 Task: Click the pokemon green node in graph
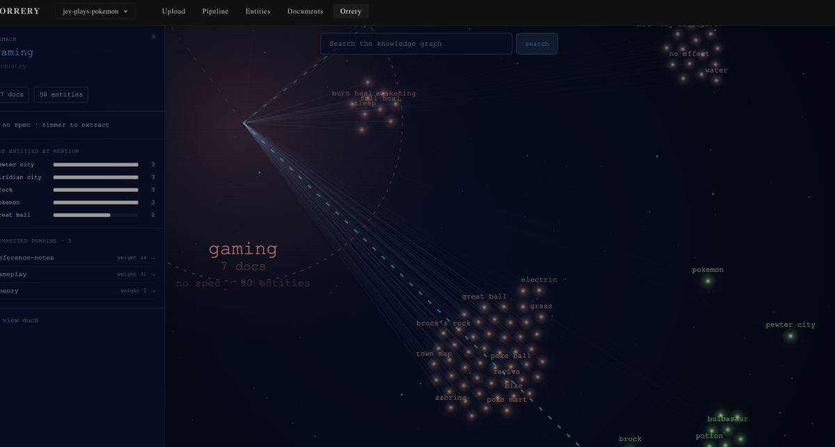tap(708, 281)
